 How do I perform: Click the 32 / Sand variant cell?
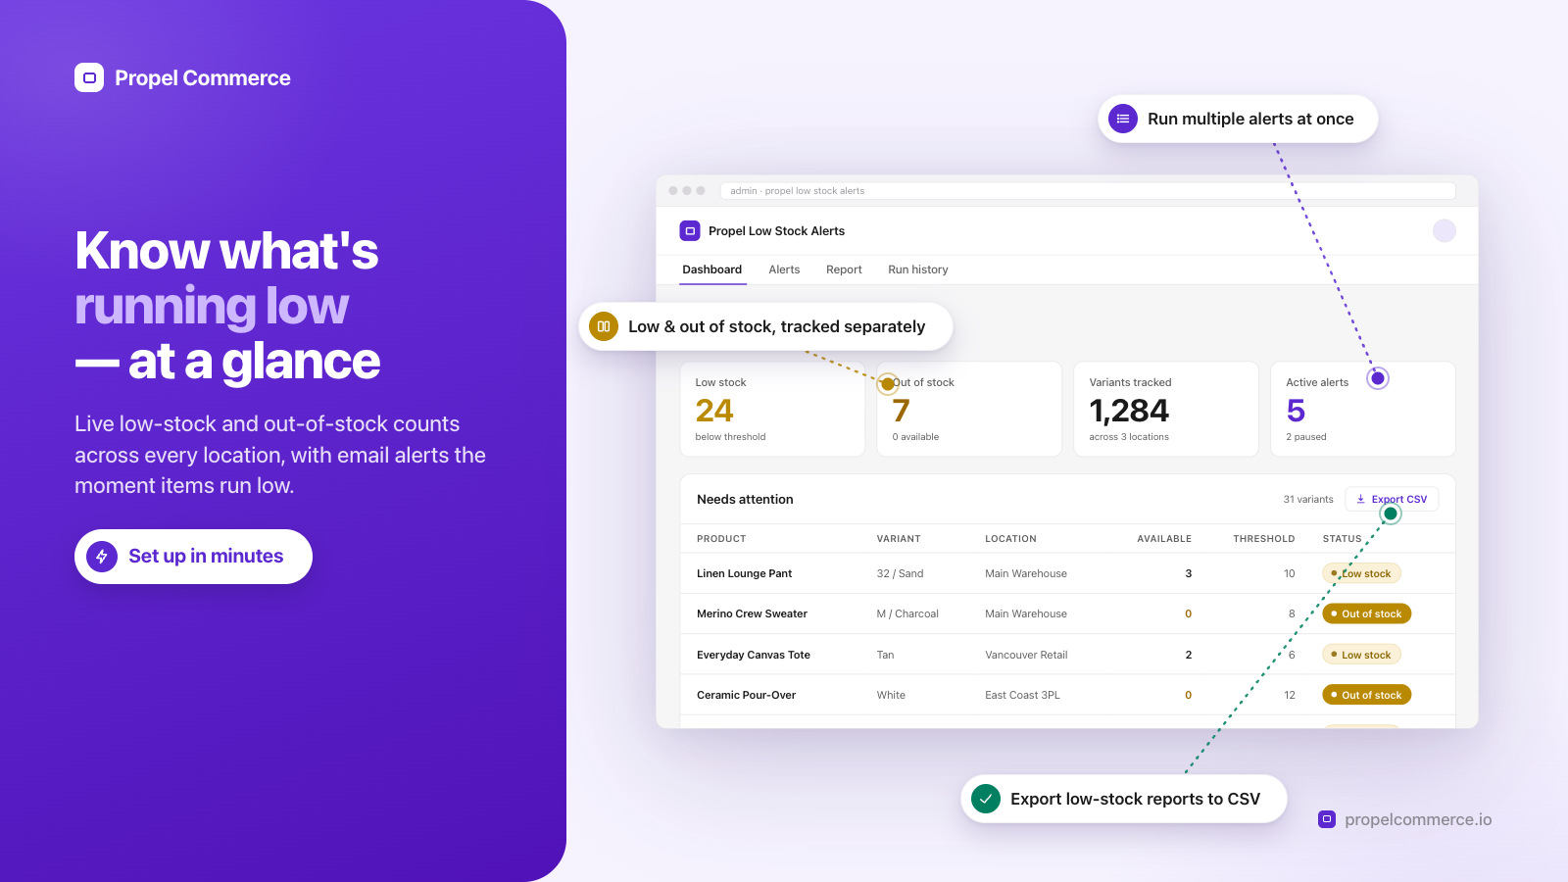900,573
